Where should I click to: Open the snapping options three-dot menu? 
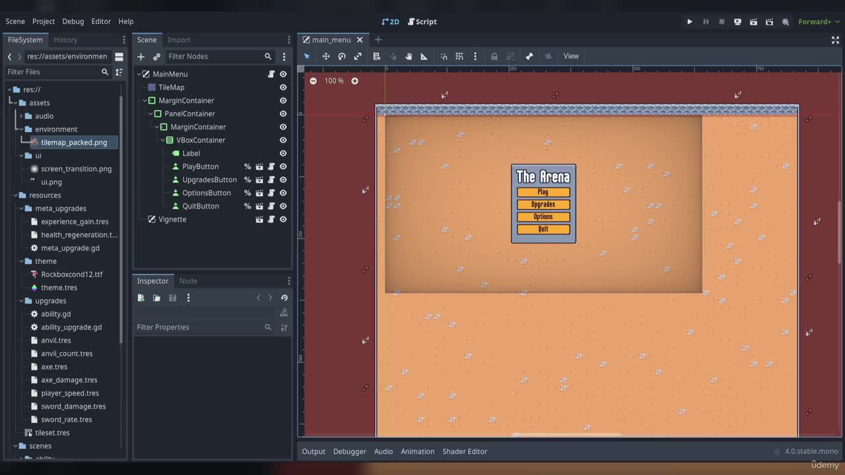click(475, 56)
